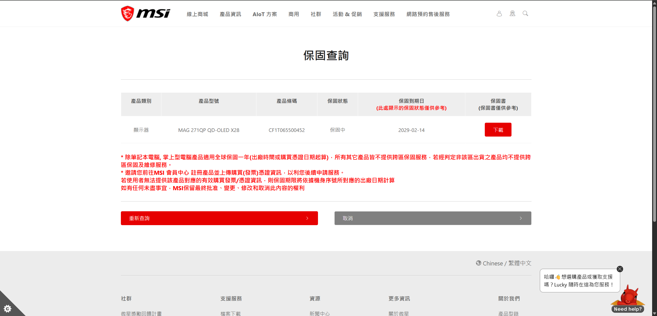Open the 網路預約售後服務 link
657x316 pixels.
click(428, 14)
